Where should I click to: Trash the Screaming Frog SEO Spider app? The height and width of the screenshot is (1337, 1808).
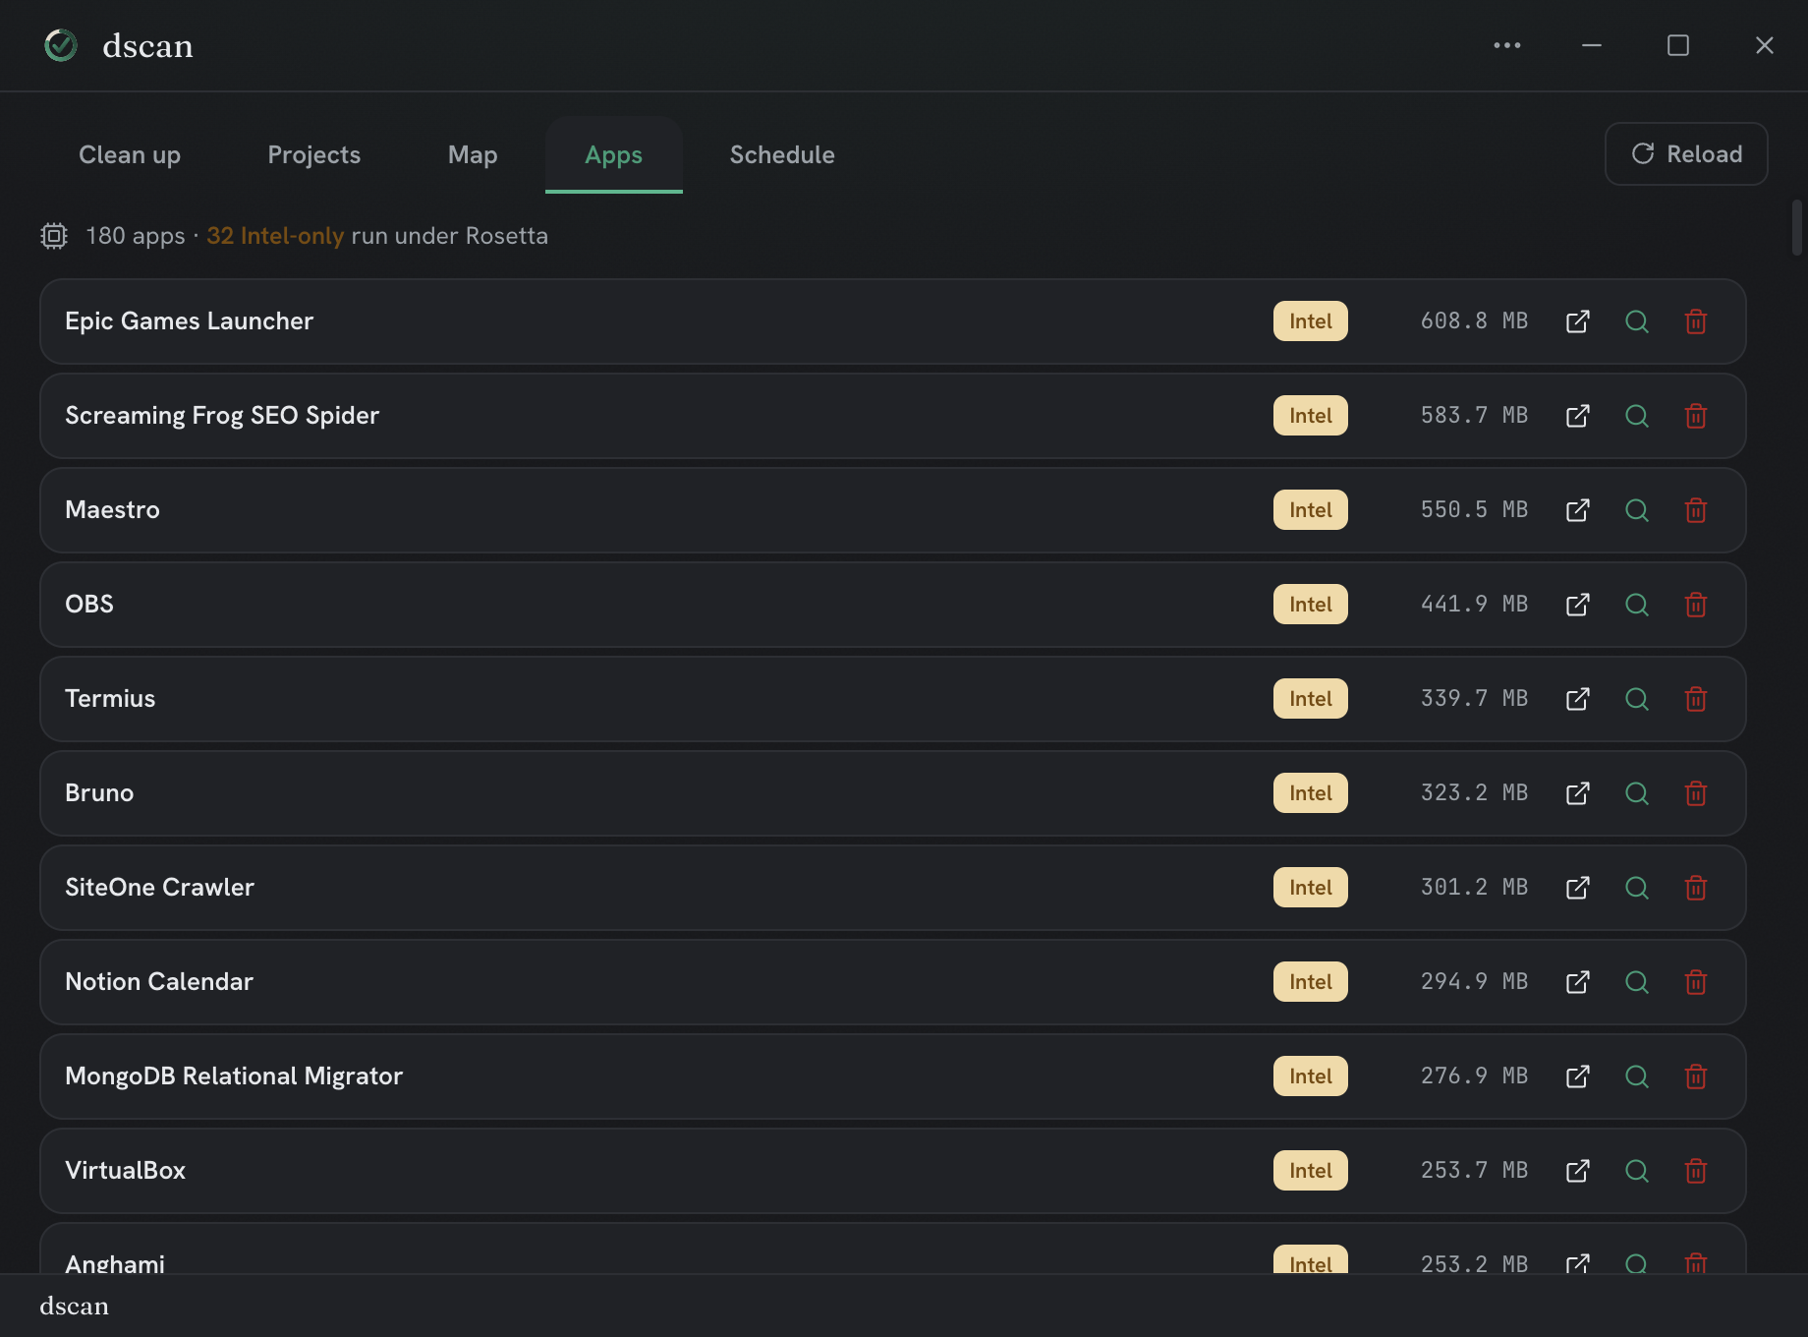click(x=1696, y=416)
